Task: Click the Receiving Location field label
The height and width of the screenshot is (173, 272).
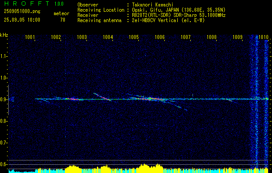Action: tap(101, 10)
